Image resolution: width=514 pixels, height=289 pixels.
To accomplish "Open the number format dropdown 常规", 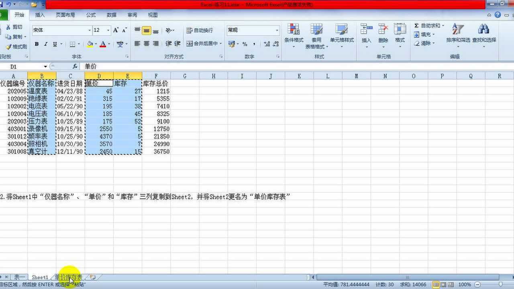I will coord(277,30).
